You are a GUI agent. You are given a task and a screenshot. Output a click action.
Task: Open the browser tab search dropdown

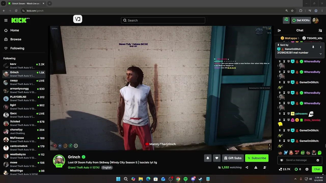[3, 3]
